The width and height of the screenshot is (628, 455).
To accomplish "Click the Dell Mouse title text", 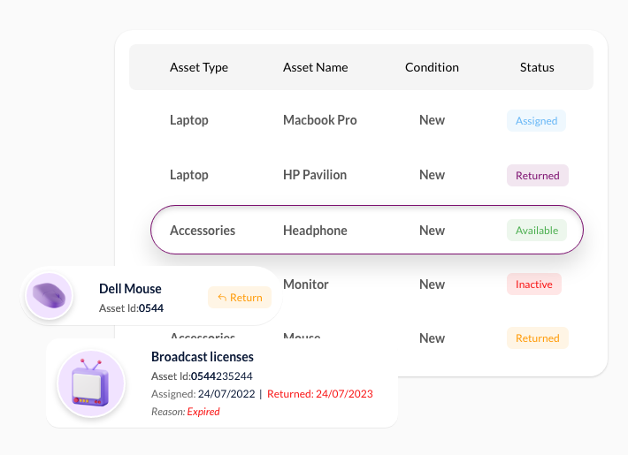I will 130,289.
